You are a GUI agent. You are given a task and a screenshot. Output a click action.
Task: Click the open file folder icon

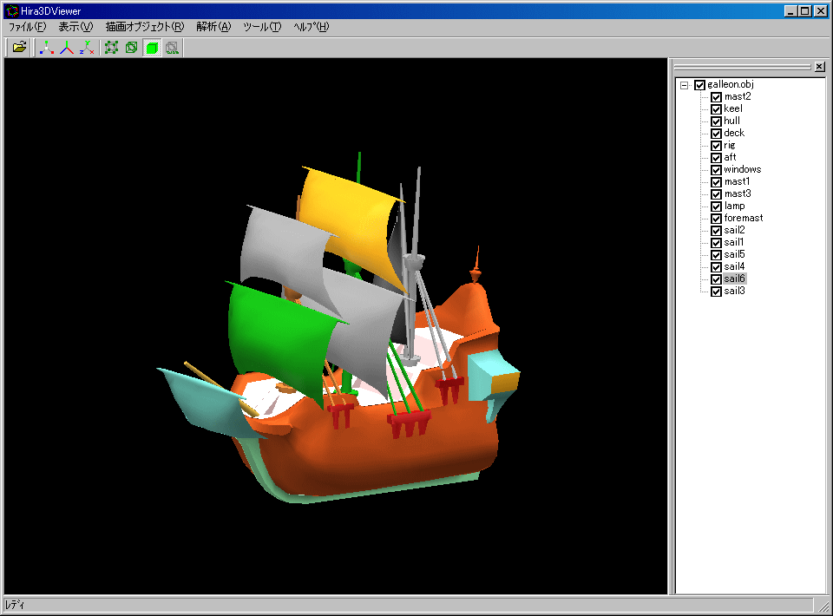(19, 48)
